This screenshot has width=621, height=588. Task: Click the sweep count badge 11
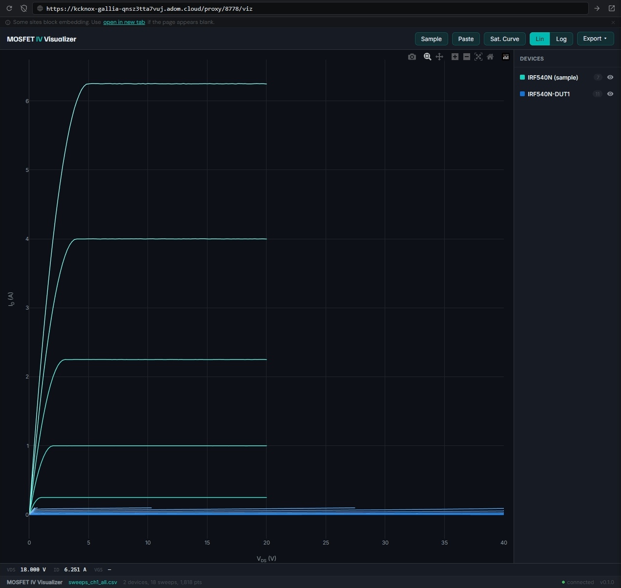pos(598,94)
